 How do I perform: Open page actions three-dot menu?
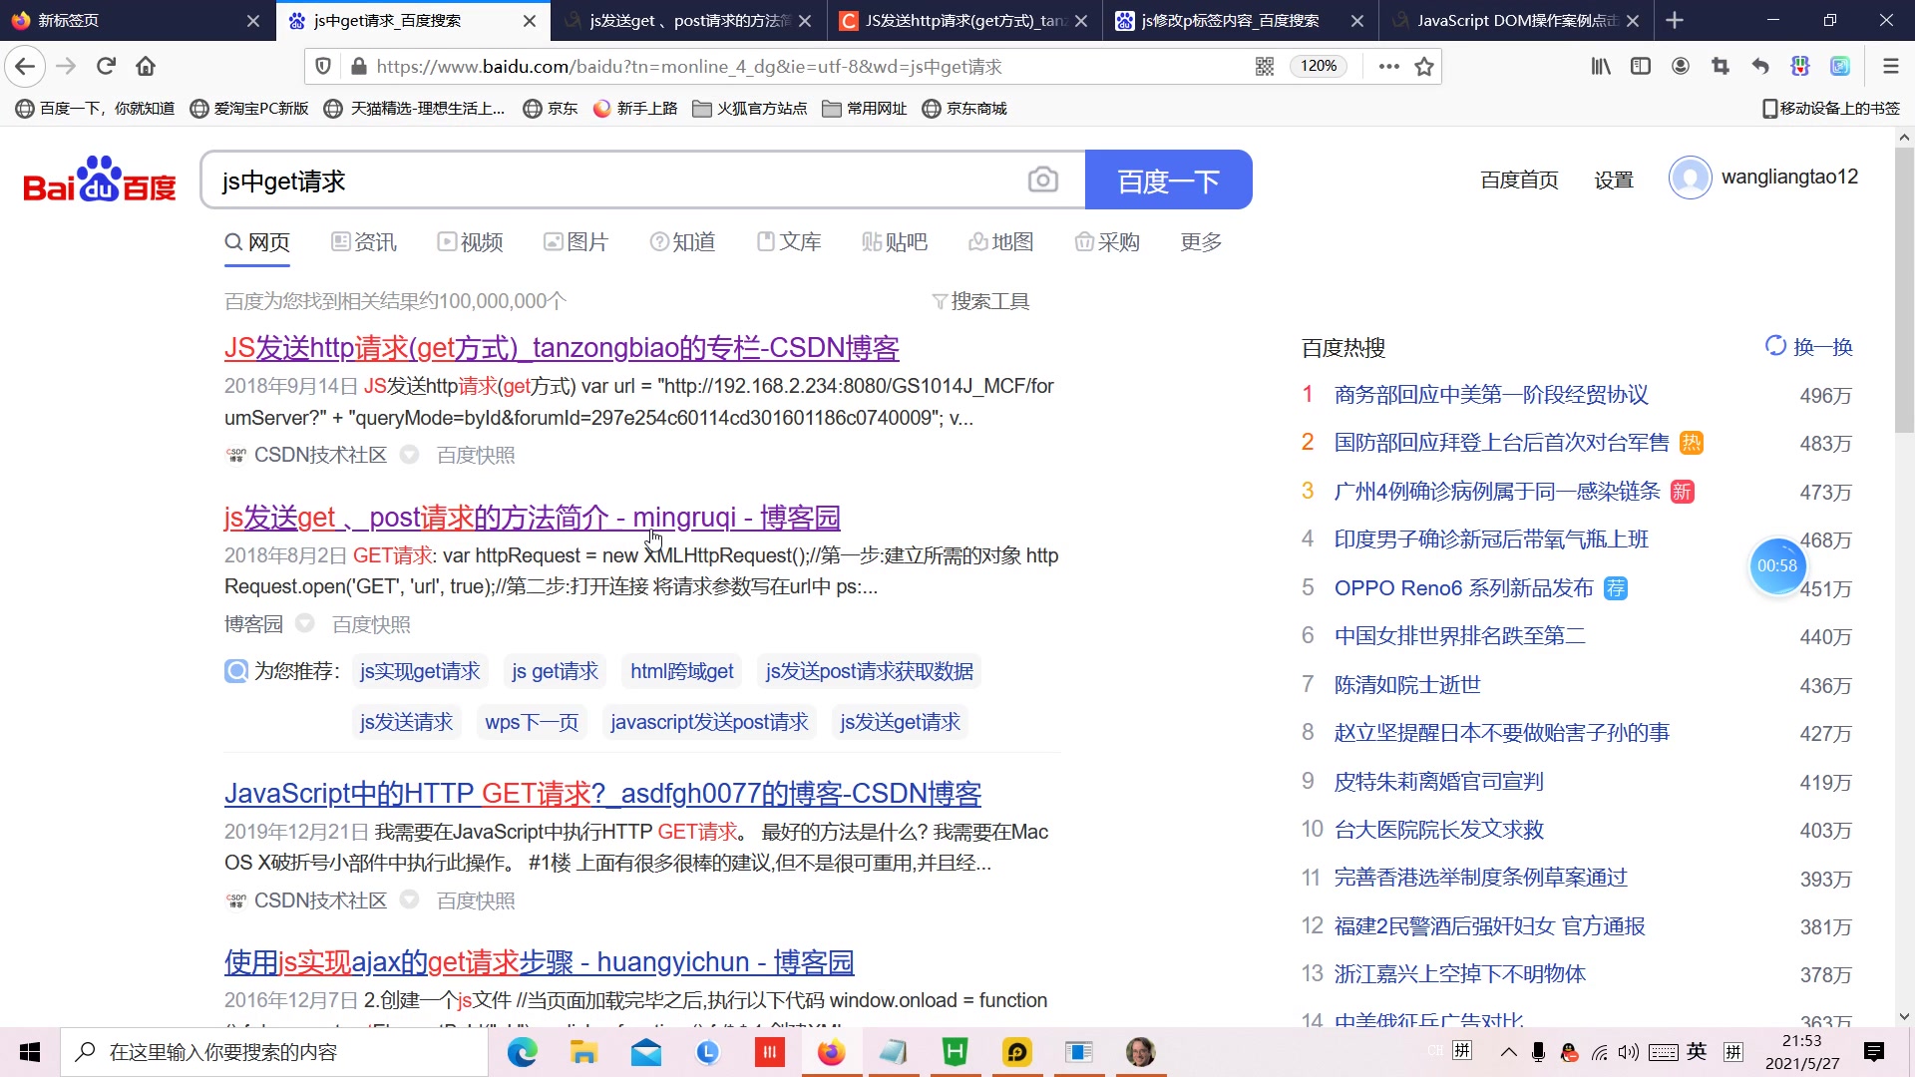1388,66
